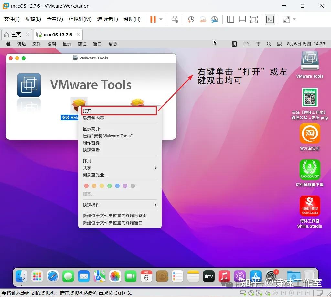Choose 快速查看 in the context menu
The height and width of the screenshot is (297, 331).
[120, 150]
